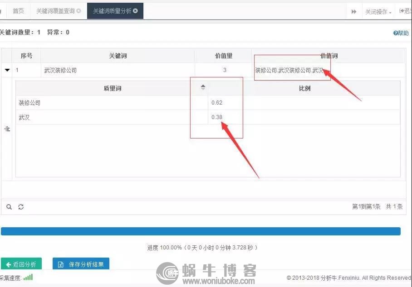412x287 pixels.
Task: Close the 关键词质量分析 tab
Action: (x=135, y=11)
